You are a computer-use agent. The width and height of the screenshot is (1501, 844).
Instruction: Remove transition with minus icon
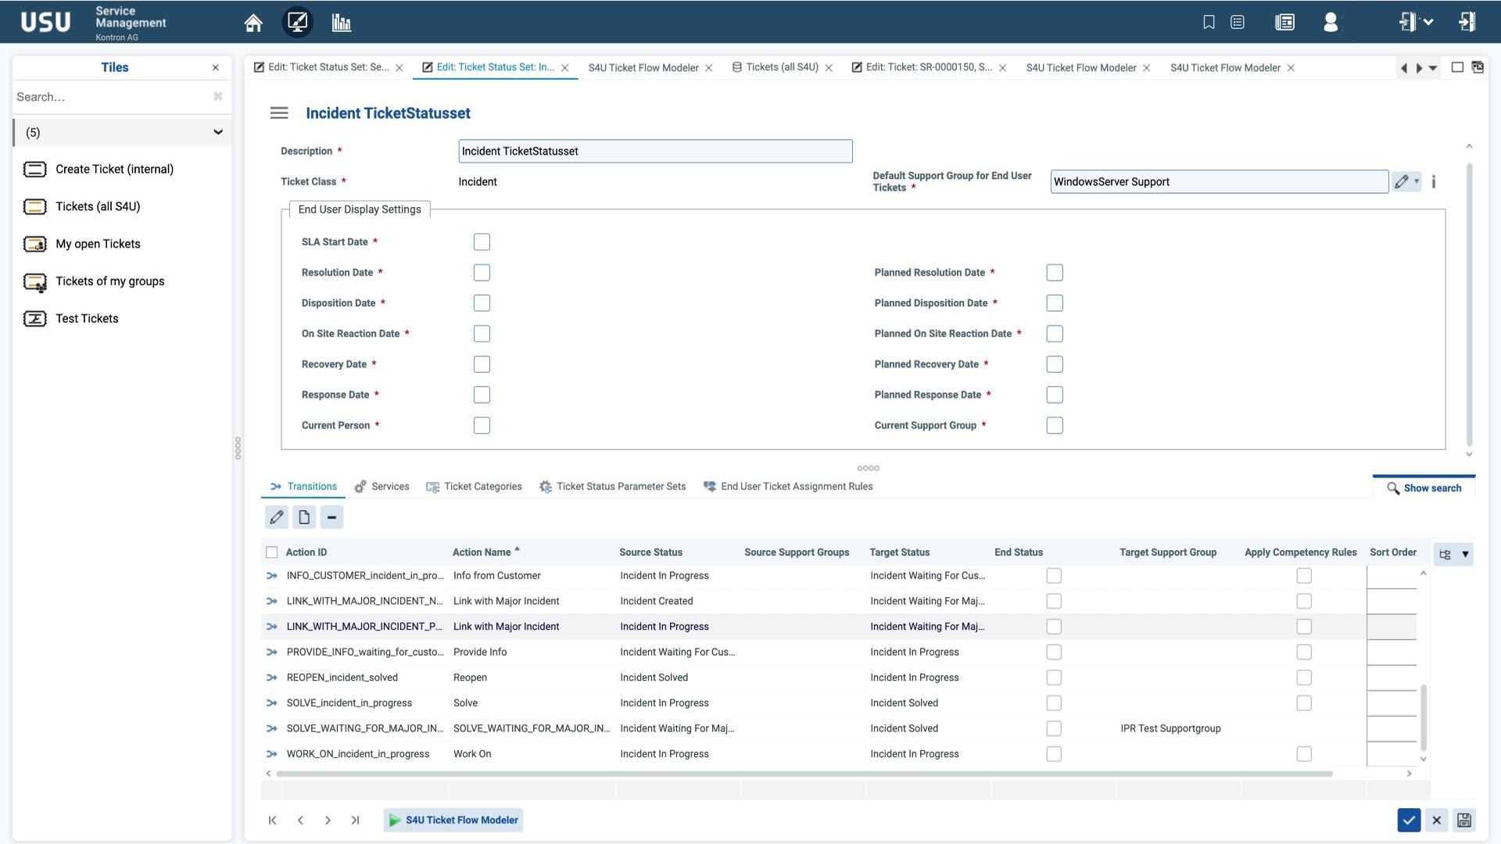(331, 517)
